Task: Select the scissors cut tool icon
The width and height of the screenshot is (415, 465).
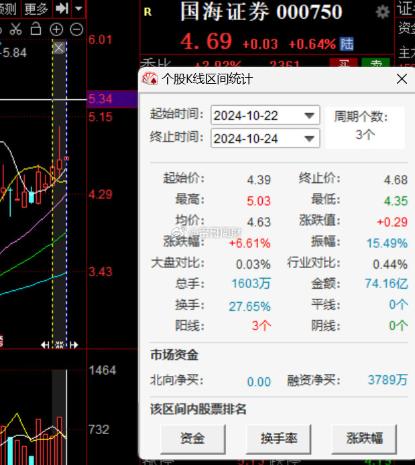Action: (x=15, y=29)
